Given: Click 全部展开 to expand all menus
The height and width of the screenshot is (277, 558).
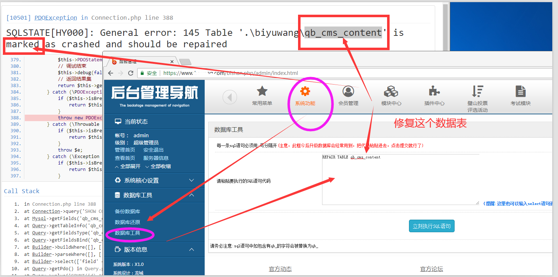Looking at the screenshot, I should [127, 167].
